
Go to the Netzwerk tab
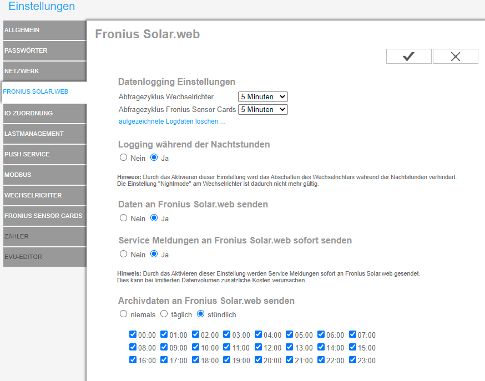(x=44, y=71)
